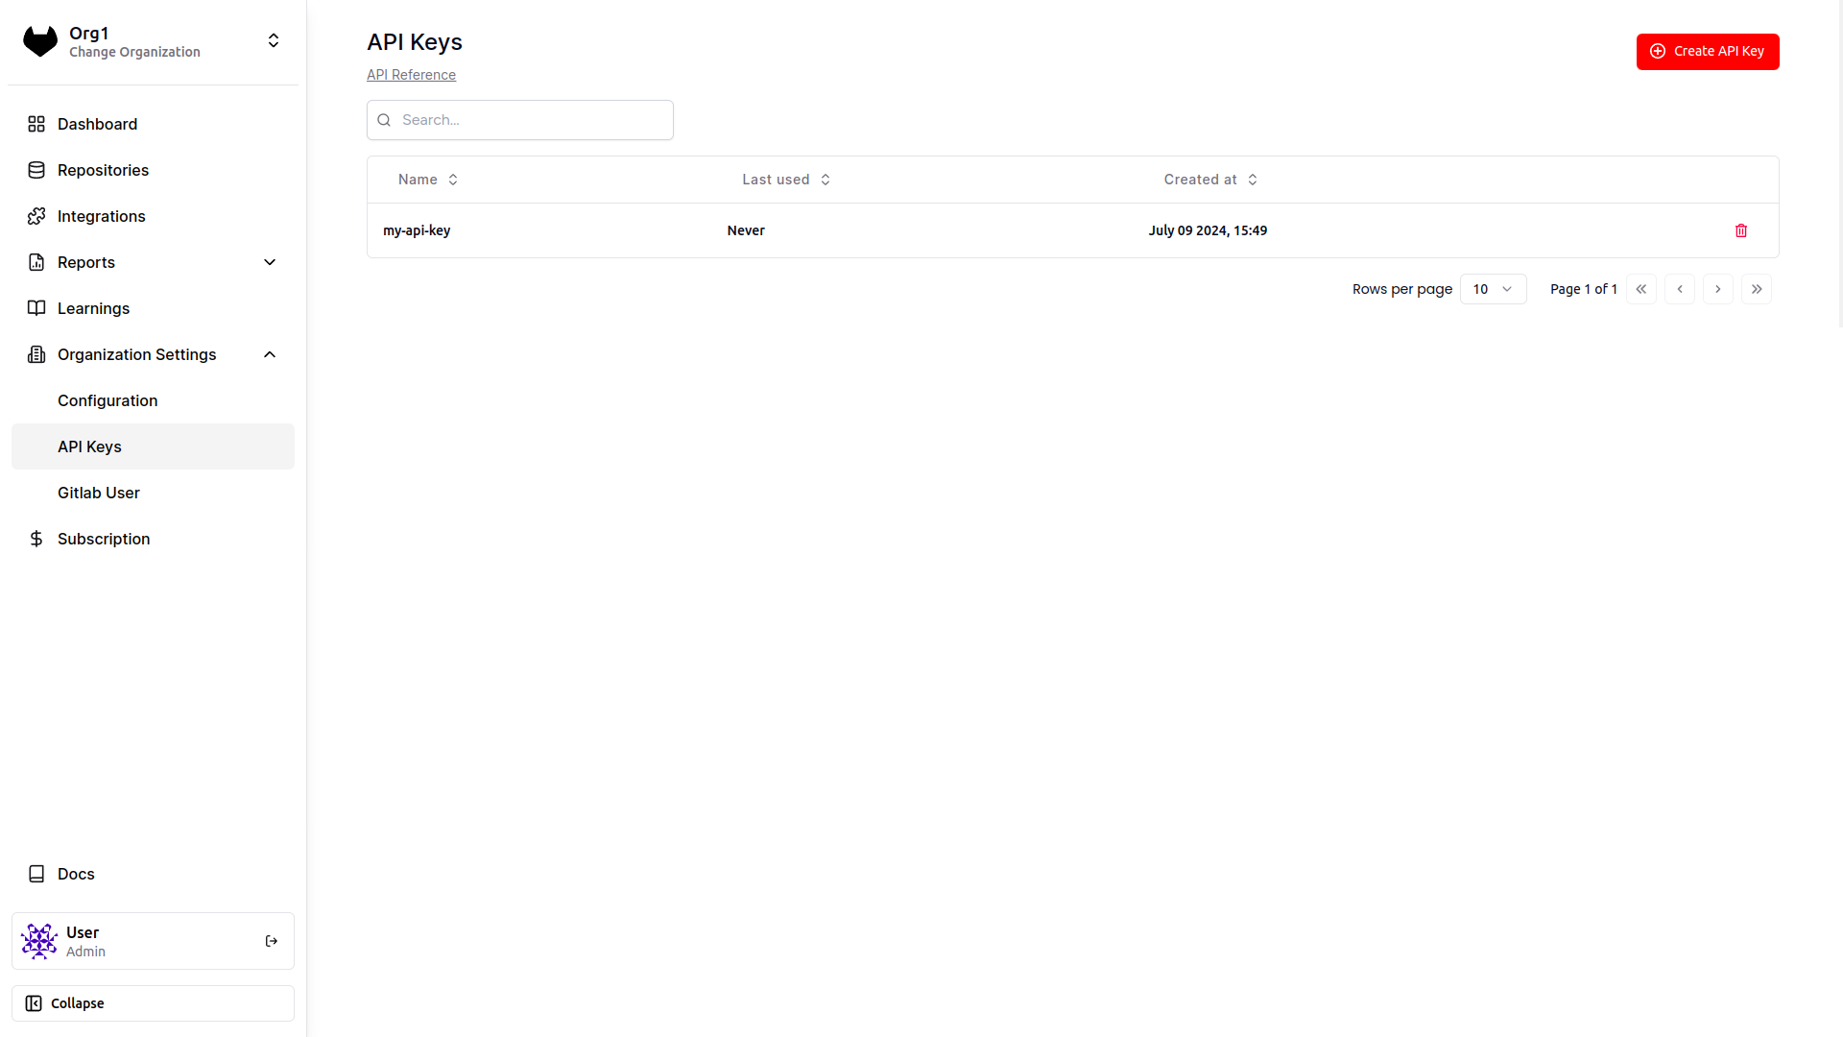Click the Gitlab User tab item

pos(99,492)
